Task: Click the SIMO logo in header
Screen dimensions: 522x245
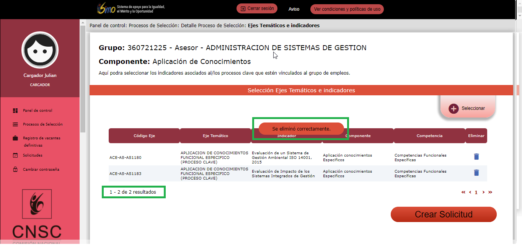Action: point(106,8)
